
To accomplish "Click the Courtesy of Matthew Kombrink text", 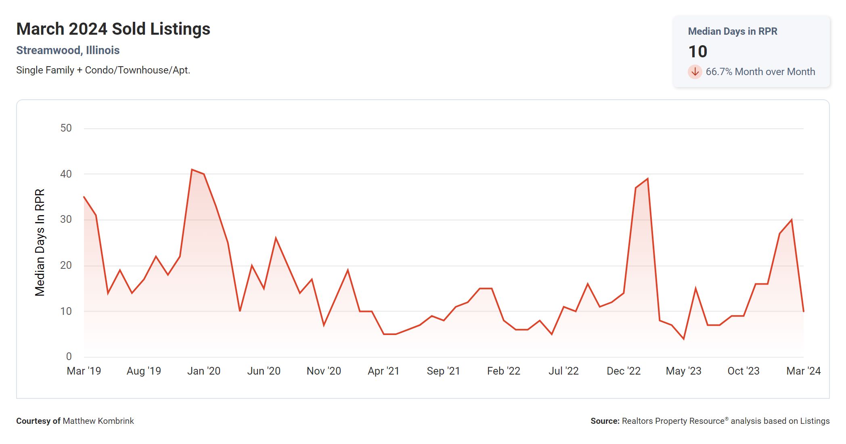I will tap(75, 421).
